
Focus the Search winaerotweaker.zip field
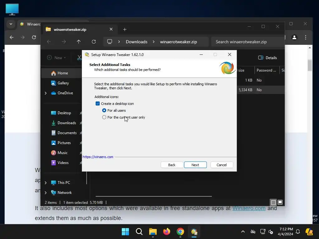click(247, 42)
